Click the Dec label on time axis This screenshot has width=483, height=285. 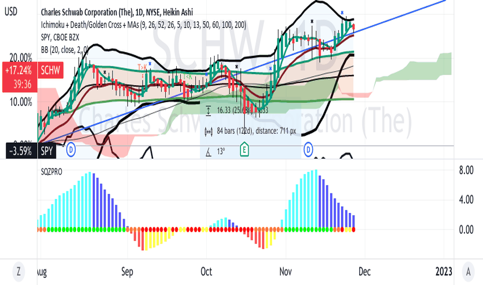click(364, 272)
